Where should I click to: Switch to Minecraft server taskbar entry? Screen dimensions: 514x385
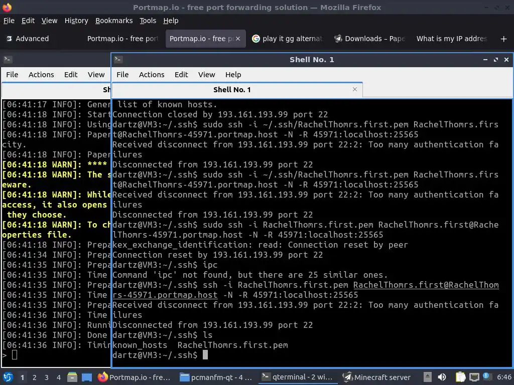(377, 377)
